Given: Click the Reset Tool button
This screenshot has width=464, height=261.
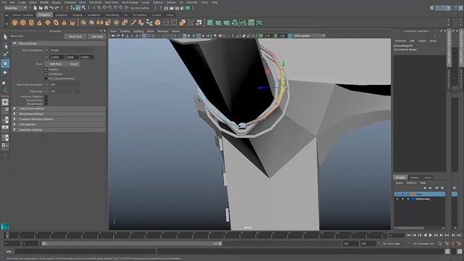Looking at the screenshot, I should 75,36.
